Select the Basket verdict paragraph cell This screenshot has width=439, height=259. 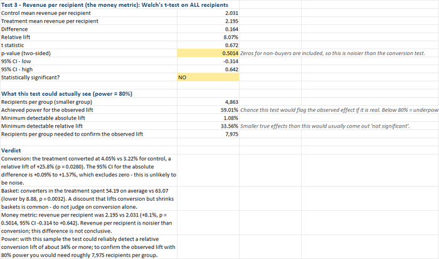click(88, 199)
